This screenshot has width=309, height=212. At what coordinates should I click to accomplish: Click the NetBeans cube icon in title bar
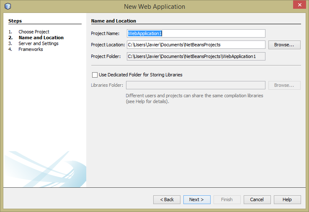coord(8,6)
